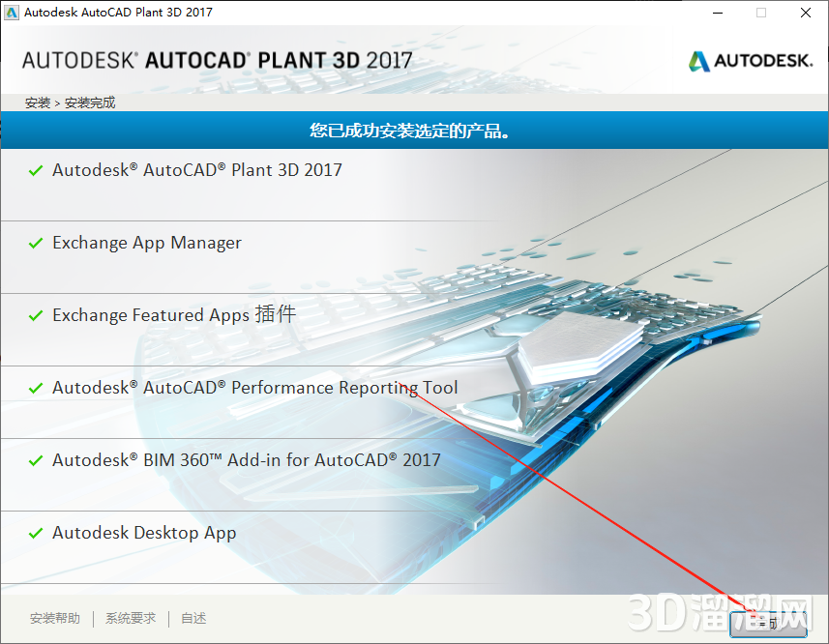Click the checkmark beside Exchange Featured Apps 插件
The image size is (829, 644).
click(x=36, y=314)
